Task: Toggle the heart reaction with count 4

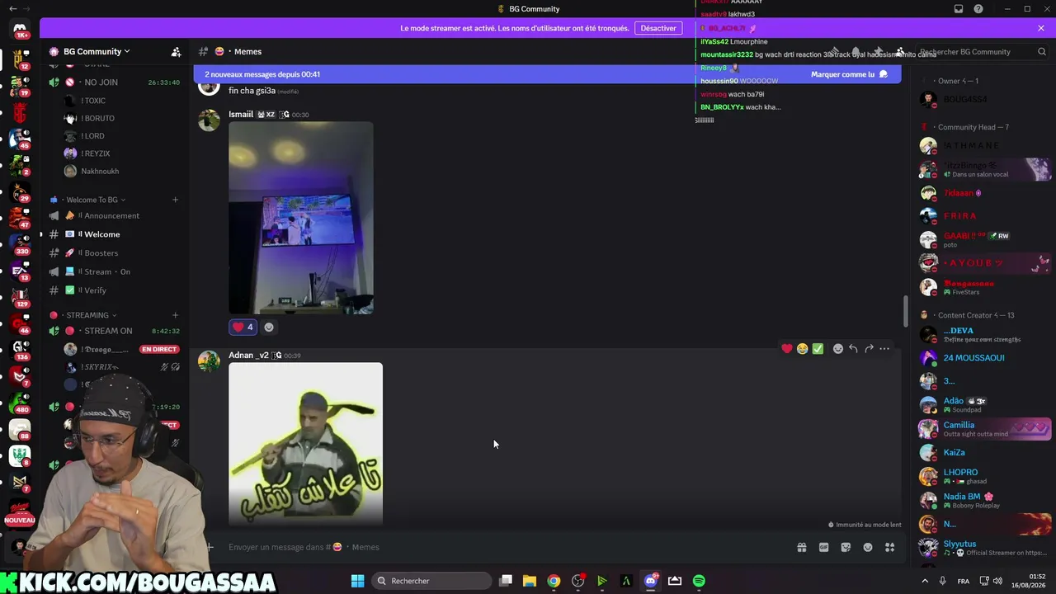Action: tap(243, 328)
